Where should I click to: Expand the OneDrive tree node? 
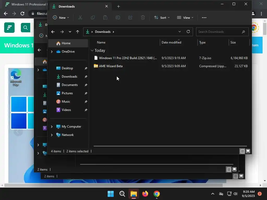point(52,52)
